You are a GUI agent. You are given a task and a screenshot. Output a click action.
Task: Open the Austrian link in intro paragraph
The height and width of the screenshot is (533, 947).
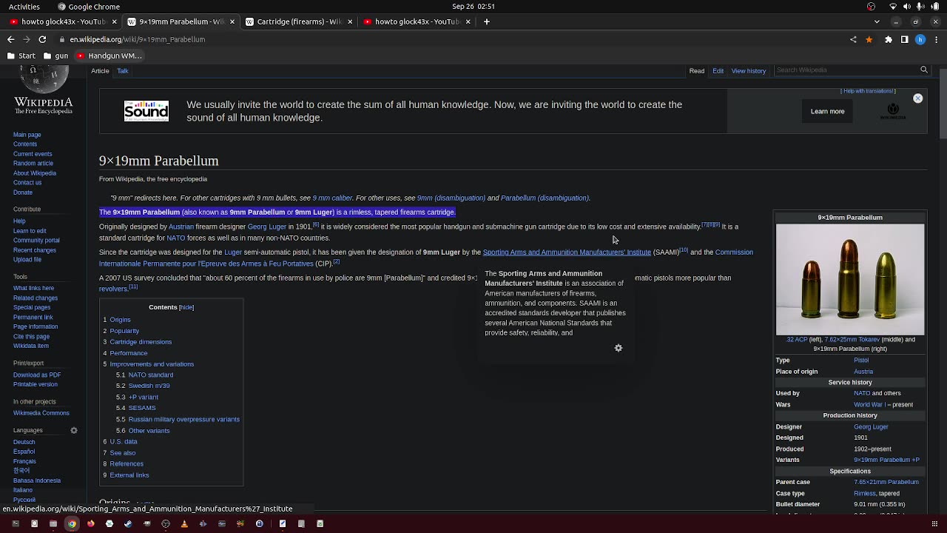point(181,227)
